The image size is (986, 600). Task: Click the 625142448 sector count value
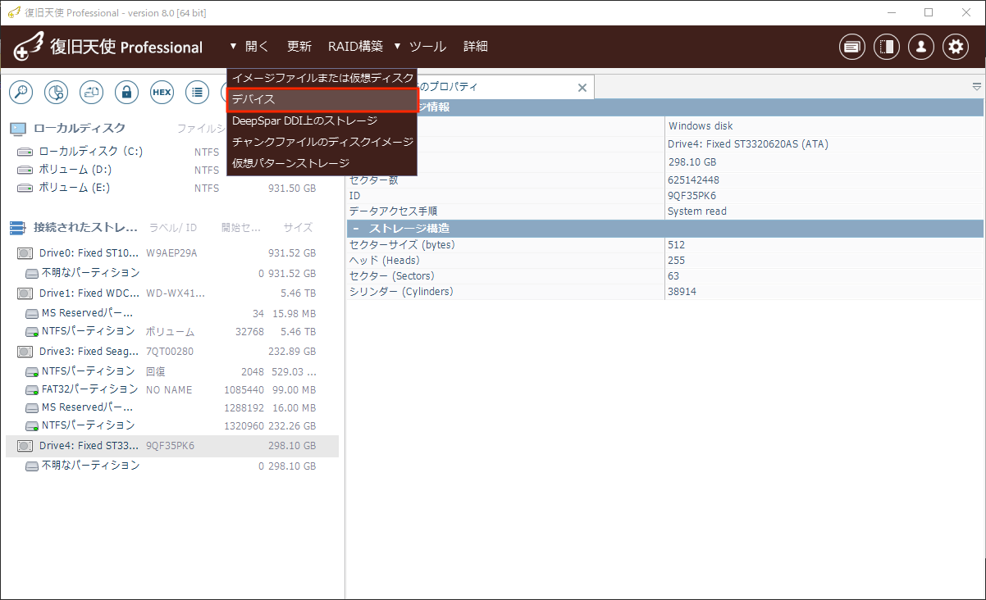tap(694, 180)
